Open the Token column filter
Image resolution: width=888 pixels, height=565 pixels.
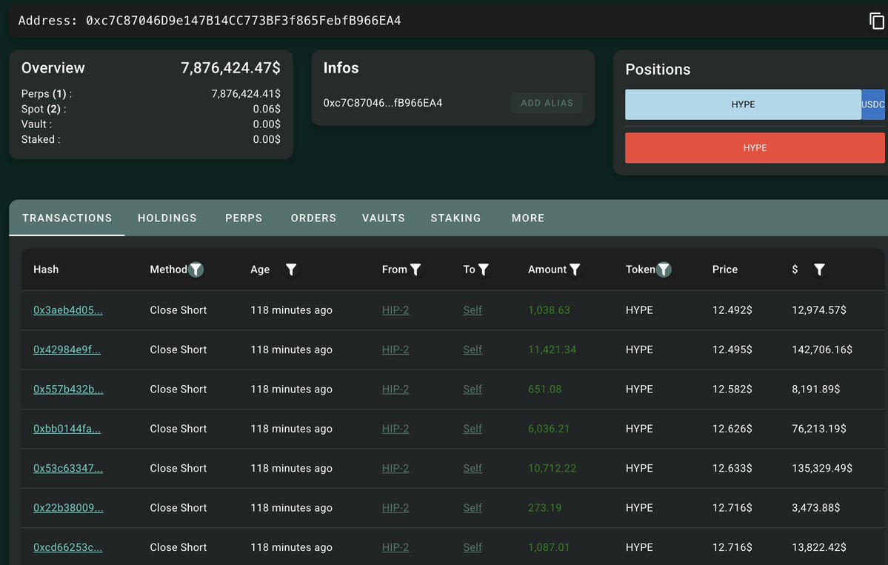[664, 270]
